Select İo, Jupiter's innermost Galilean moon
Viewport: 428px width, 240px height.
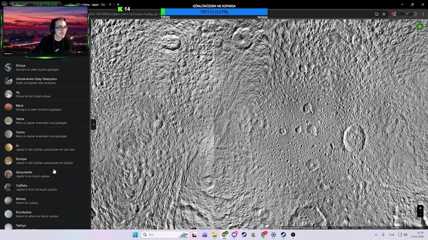45,147
